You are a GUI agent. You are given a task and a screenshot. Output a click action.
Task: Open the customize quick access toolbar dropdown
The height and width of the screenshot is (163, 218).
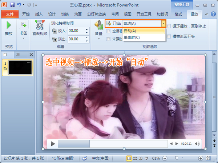click(36, 5)
